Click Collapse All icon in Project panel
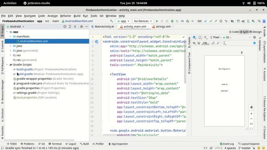 tap(75, 27)
